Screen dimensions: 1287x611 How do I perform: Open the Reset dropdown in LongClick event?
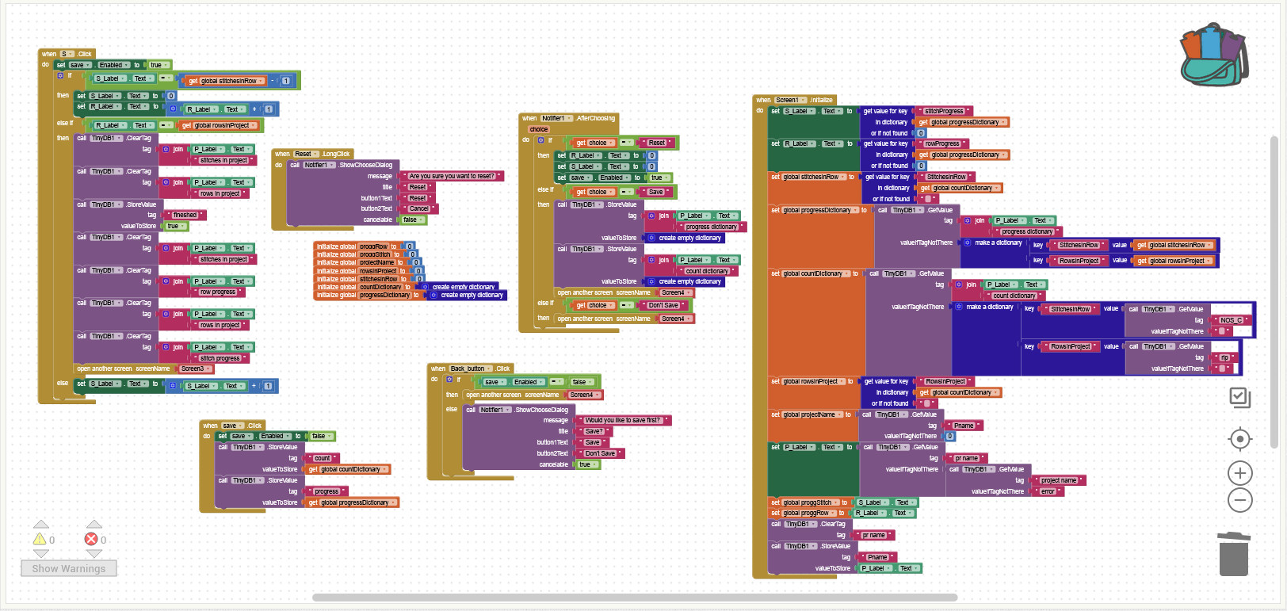tap(305, 154)
